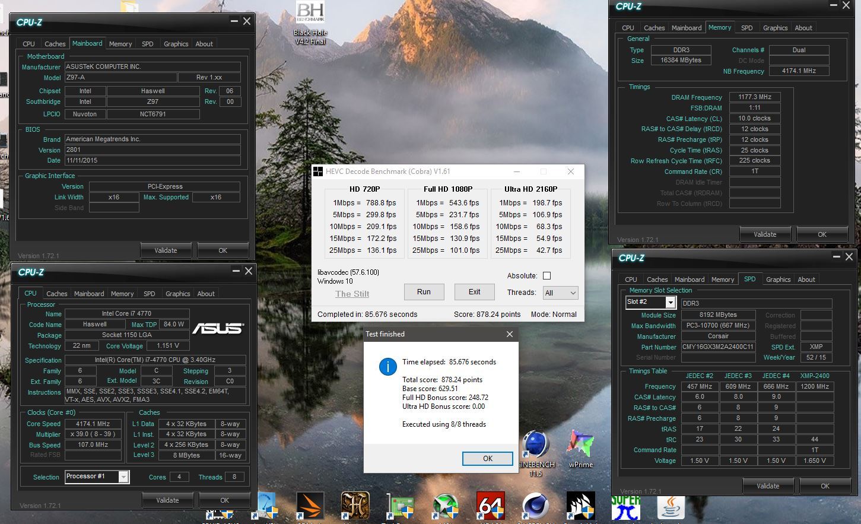This screenshot has width=861, height=524.
Task: Open the Threads dropdown set to All
Action: click(x=560, y=293)
